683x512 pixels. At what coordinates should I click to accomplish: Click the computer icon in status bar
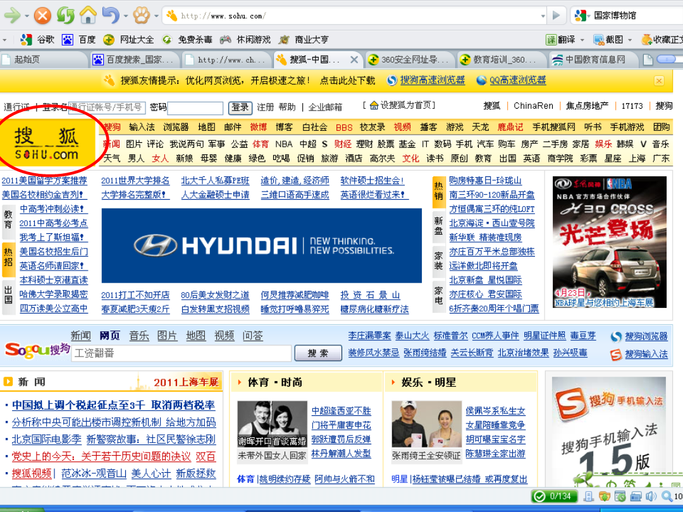tap(589, 496)
